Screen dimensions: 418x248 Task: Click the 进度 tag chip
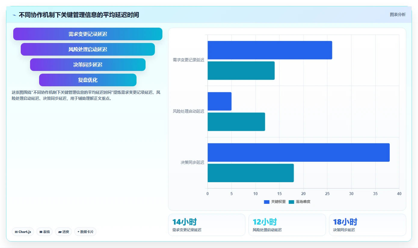coord(63,232)
